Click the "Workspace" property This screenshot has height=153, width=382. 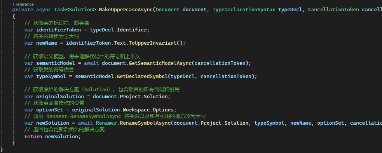point(136,110)
